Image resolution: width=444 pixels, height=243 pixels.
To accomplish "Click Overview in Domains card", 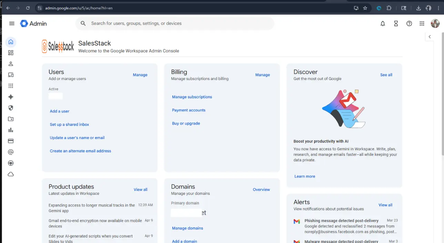I will [261, 190].
